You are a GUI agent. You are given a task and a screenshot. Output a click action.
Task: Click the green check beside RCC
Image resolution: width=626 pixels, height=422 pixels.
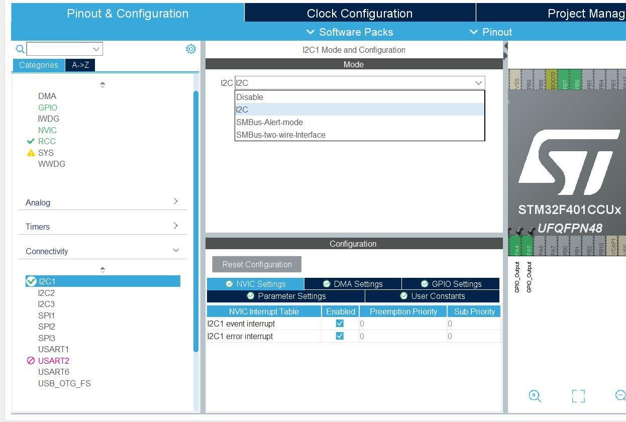tap(30, 141)
